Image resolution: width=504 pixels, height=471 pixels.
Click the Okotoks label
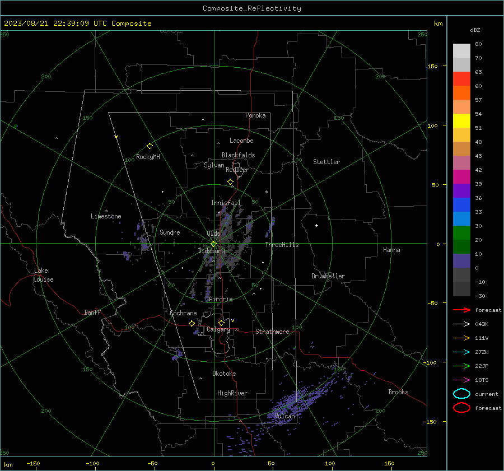tap(224, 374)
